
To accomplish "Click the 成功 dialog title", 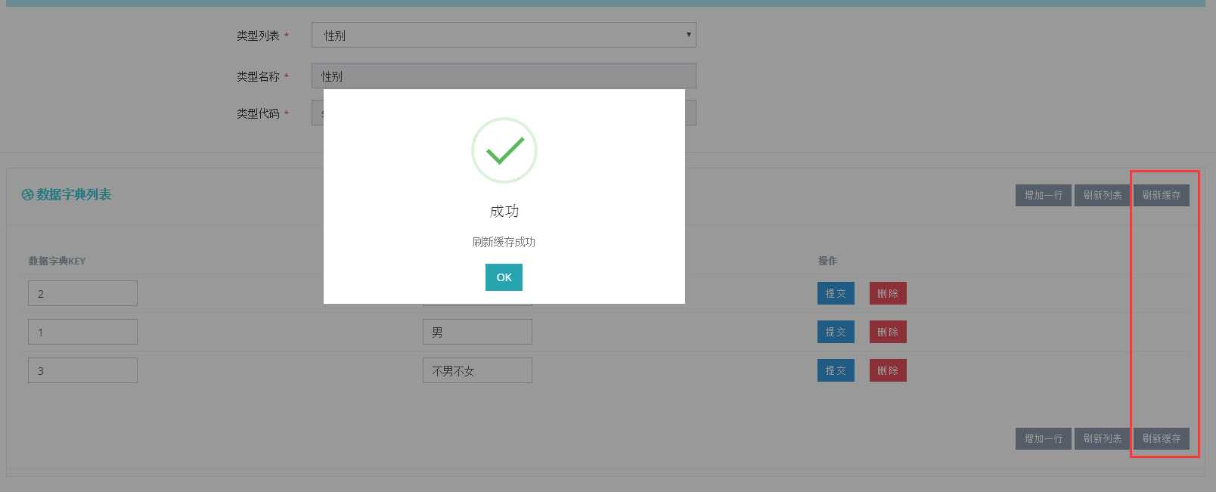I will click(504, 211).
